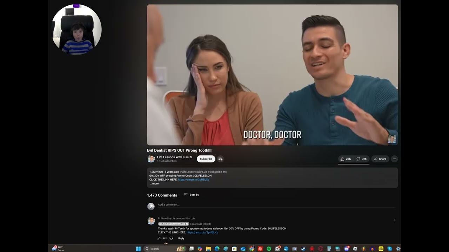Switch to Google Chrome in the taskbar
The height and width of the screenshot is (252, 449).
click(252, 248)
